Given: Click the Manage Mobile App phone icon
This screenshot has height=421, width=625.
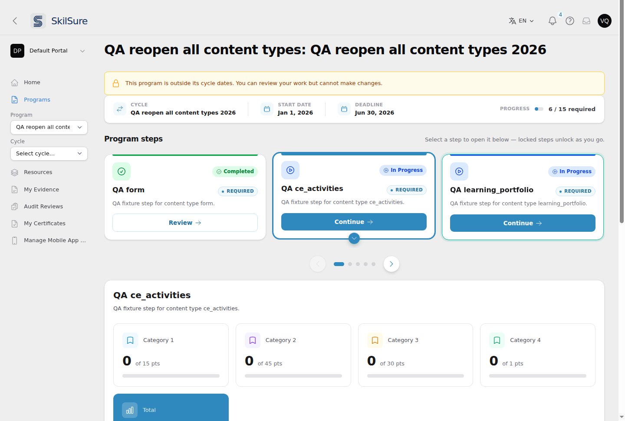Looking at the screenshot, I should (15, 240).
